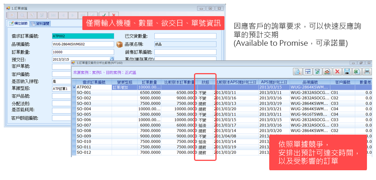Restore the comparison report window
Image resolution: width=376 pixels, height=180 pixels.
(x=361, y=63)
